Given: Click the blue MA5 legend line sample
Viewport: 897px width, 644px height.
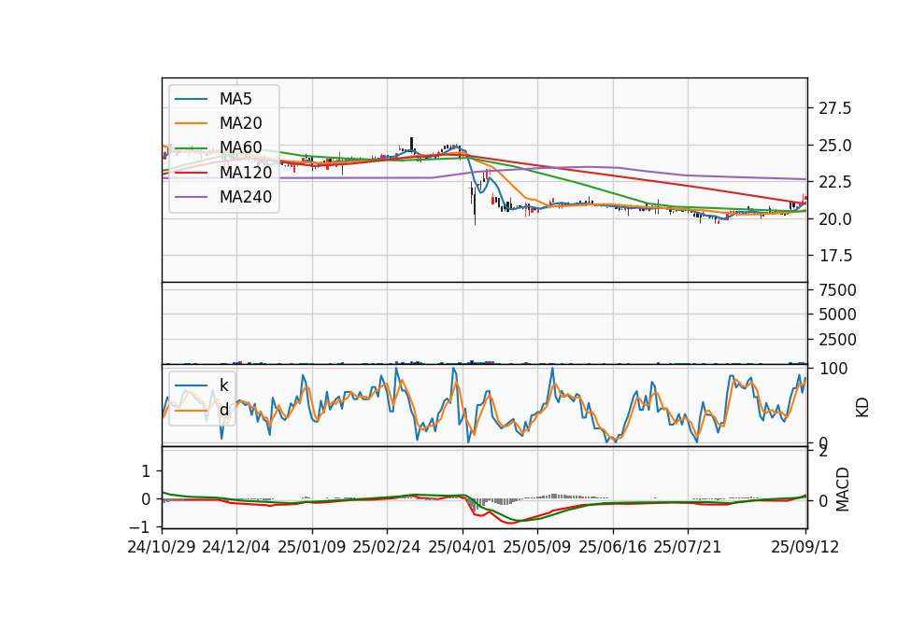Looking at the screenshot, I should 191,99.
